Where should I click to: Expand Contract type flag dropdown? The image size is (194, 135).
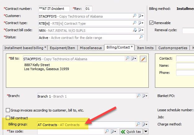point(141,23)
